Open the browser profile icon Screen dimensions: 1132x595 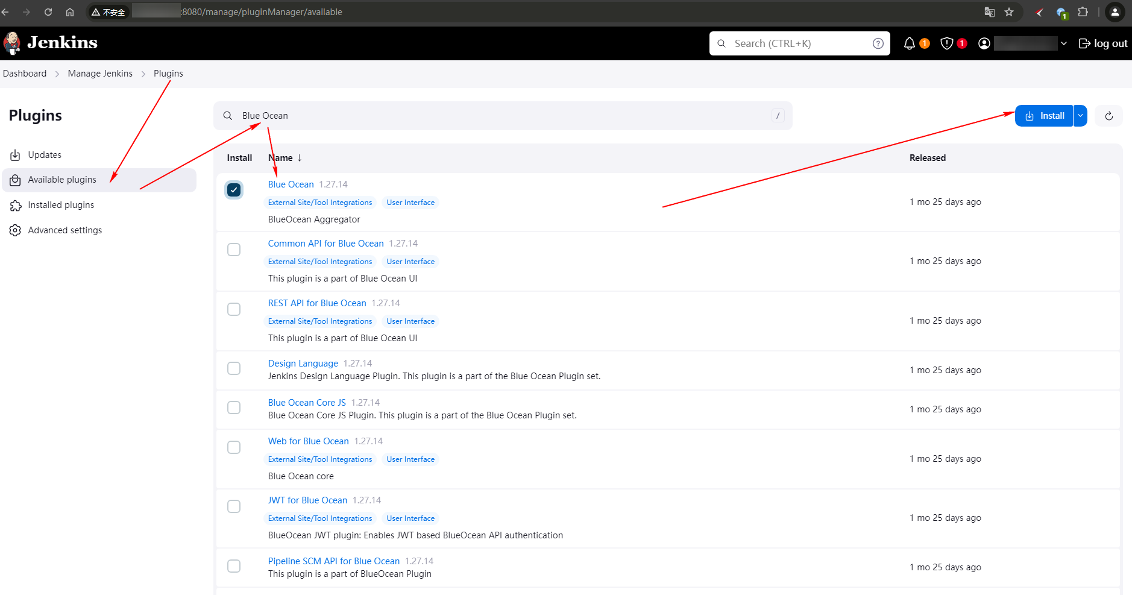point(1115,12)
